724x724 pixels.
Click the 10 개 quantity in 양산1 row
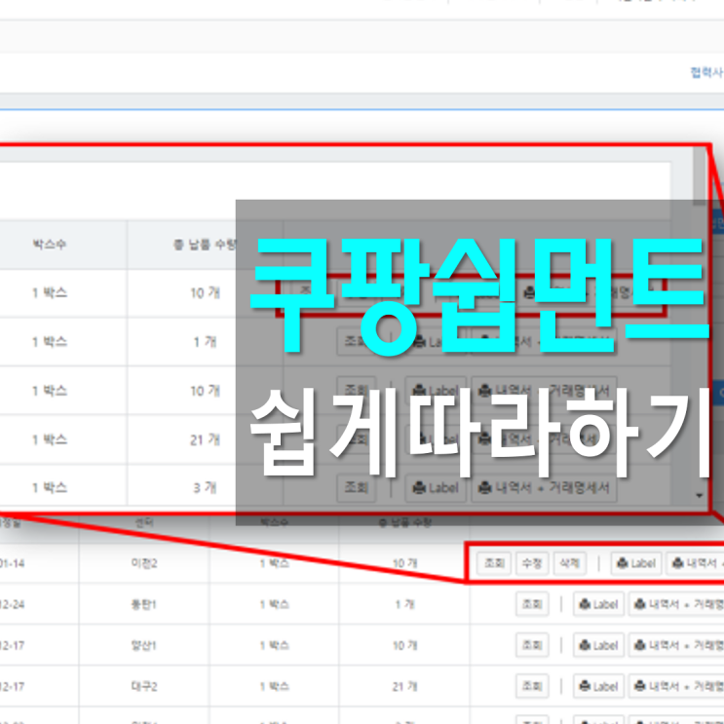405,645
